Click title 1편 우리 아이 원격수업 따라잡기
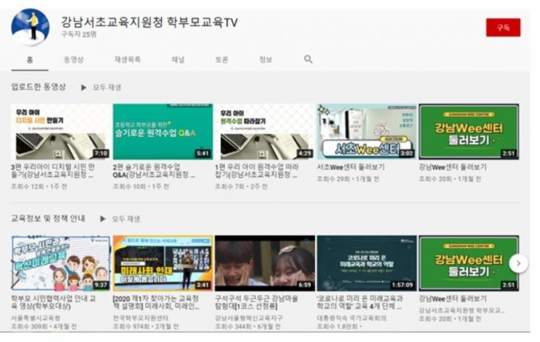This screenshot has width=540, height=342. [257, 171]
